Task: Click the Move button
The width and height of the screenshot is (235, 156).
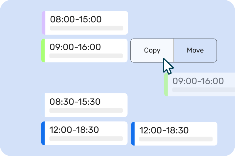Action: tap(195, 51)
